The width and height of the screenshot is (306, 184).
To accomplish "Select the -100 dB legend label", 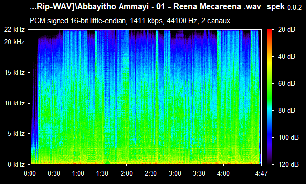I will (x=287, y=138).
